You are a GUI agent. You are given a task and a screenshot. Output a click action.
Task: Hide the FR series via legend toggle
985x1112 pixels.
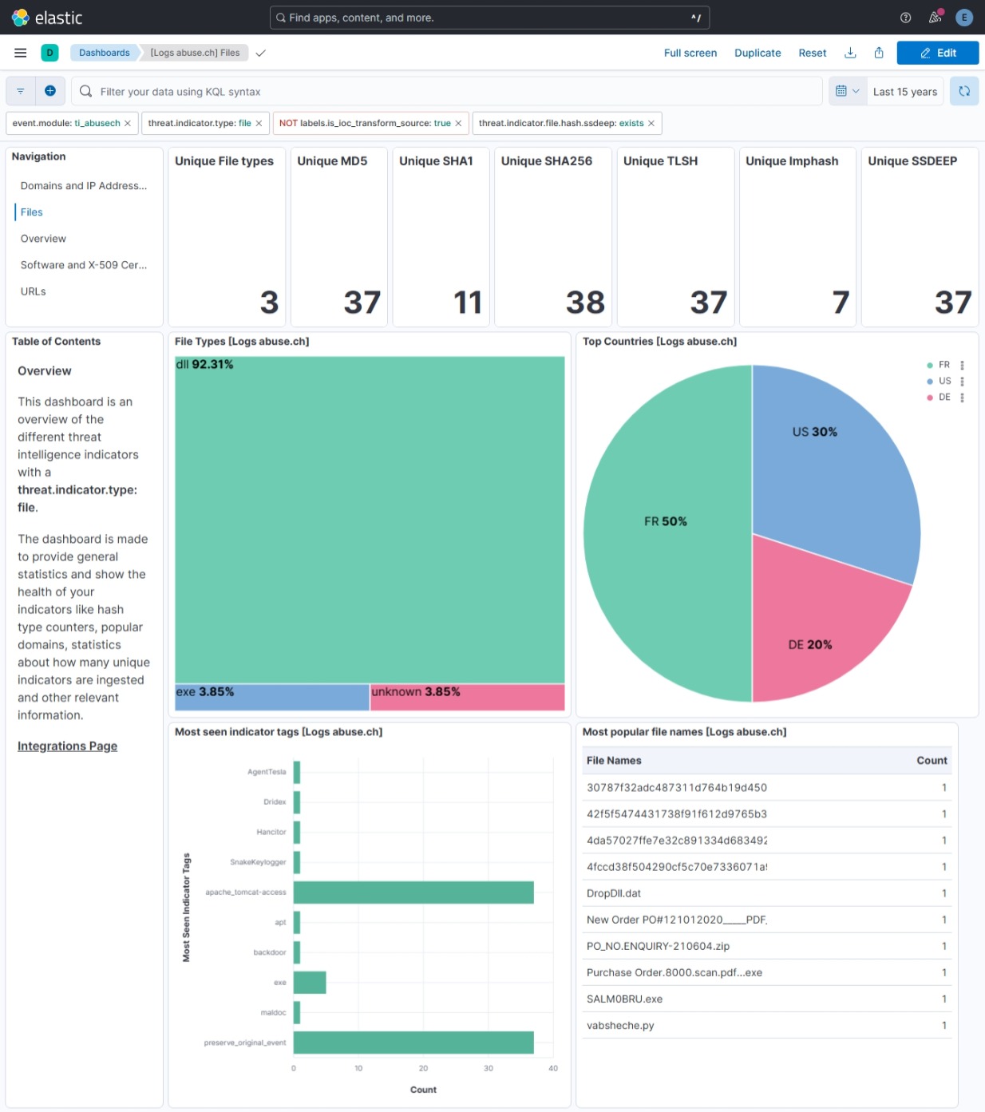coord(942,365)
